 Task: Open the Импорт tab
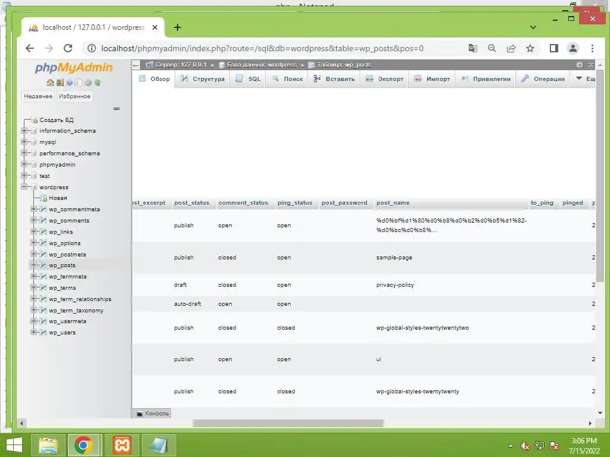click(432, 79)
